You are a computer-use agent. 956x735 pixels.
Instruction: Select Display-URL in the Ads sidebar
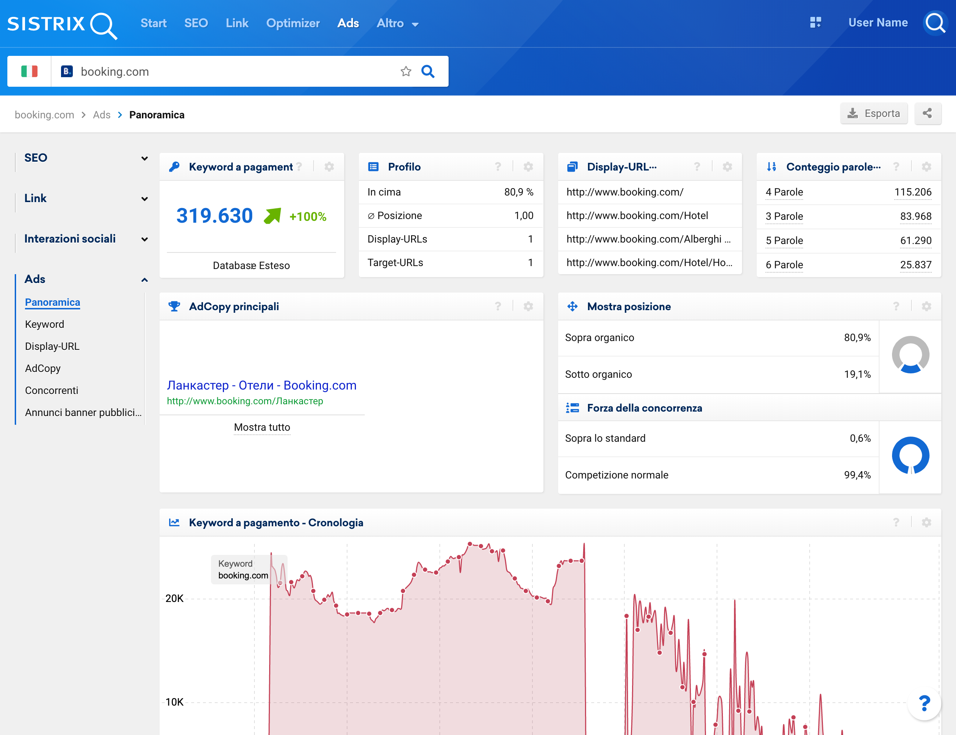pos(52,347)
